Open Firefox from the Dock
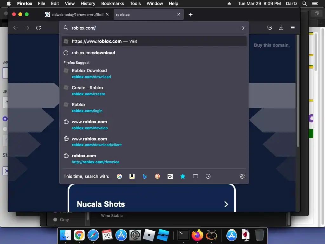The height and width of the screenshot is (244, 325). [x=197, y=235]
